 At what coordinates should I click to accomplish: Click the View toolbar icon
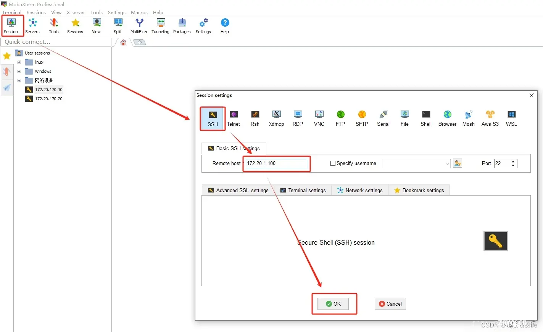pyautogui.click(x=97, y=26)
